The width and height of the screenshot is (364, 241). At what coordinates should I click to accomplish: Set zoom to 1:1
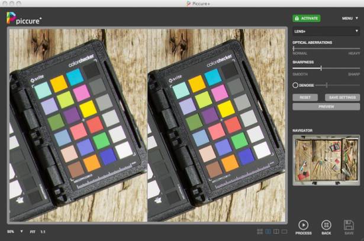pyautogui.click(x=43, y=232)
